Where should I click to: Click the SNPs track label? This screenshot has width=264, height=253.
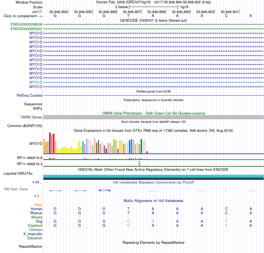(x=38, y=108)
